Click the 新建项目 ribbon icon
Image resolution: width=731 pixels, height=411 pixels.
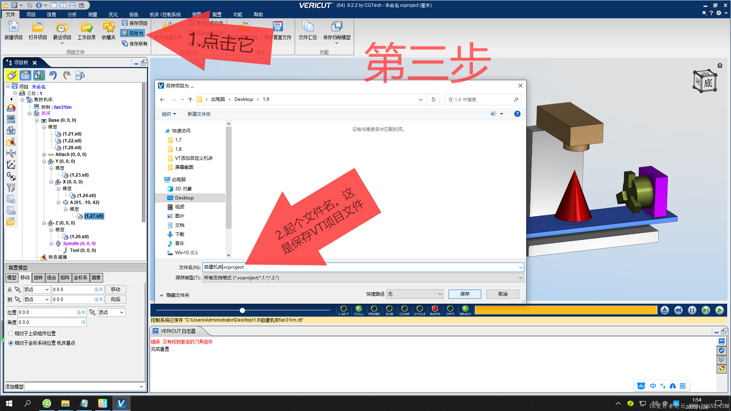(13, 30)
